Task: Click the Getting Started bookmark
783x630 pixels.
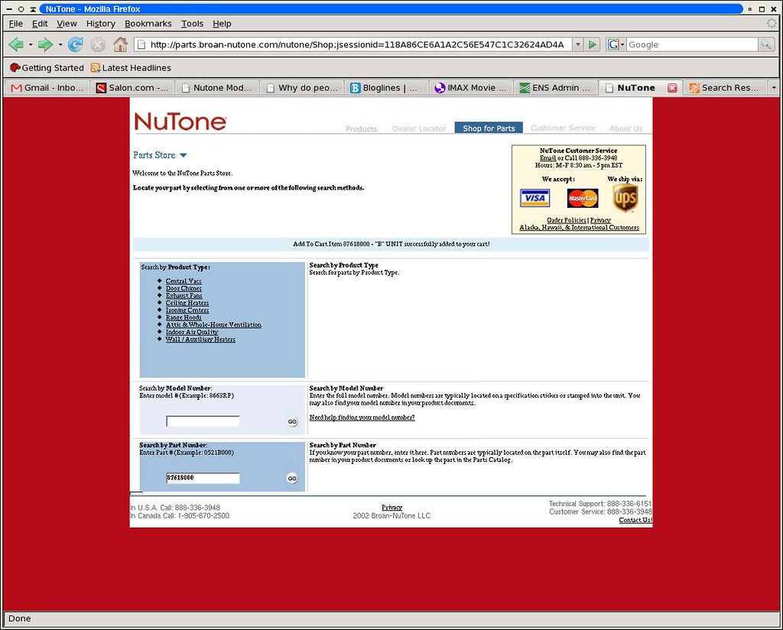Action: tap(47, 68)
